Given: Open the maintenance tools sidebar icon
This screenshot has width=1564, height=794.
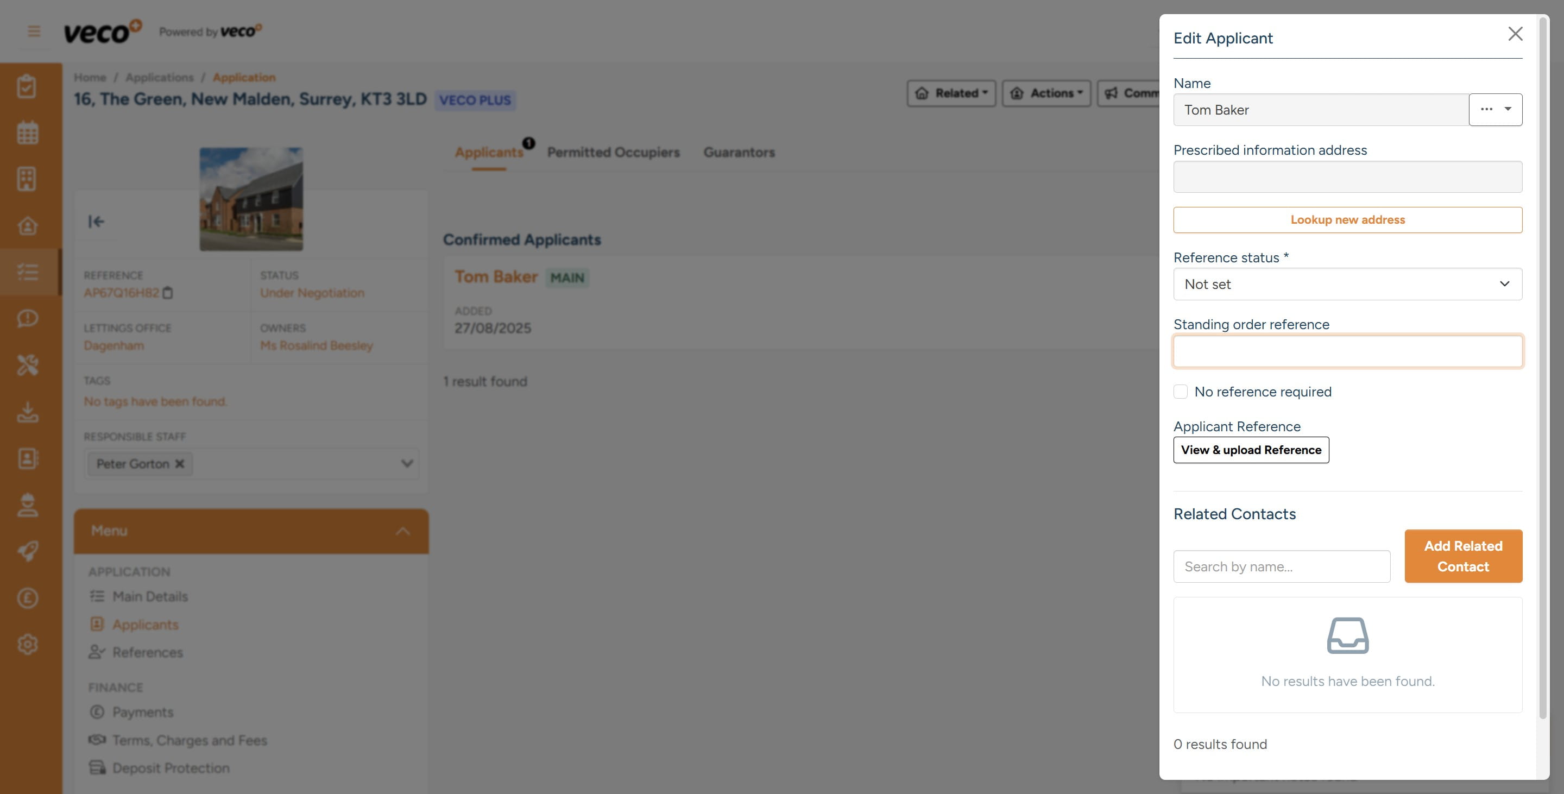Looking at the screenshot, I should coord(27,365).
